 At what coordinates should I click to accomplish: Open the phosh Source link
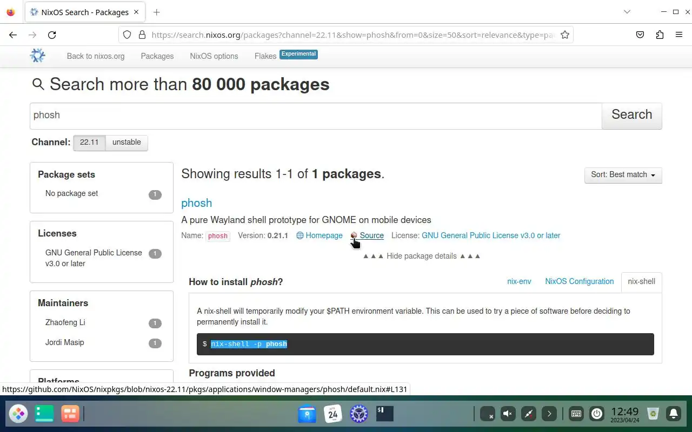tap(367, 235)
